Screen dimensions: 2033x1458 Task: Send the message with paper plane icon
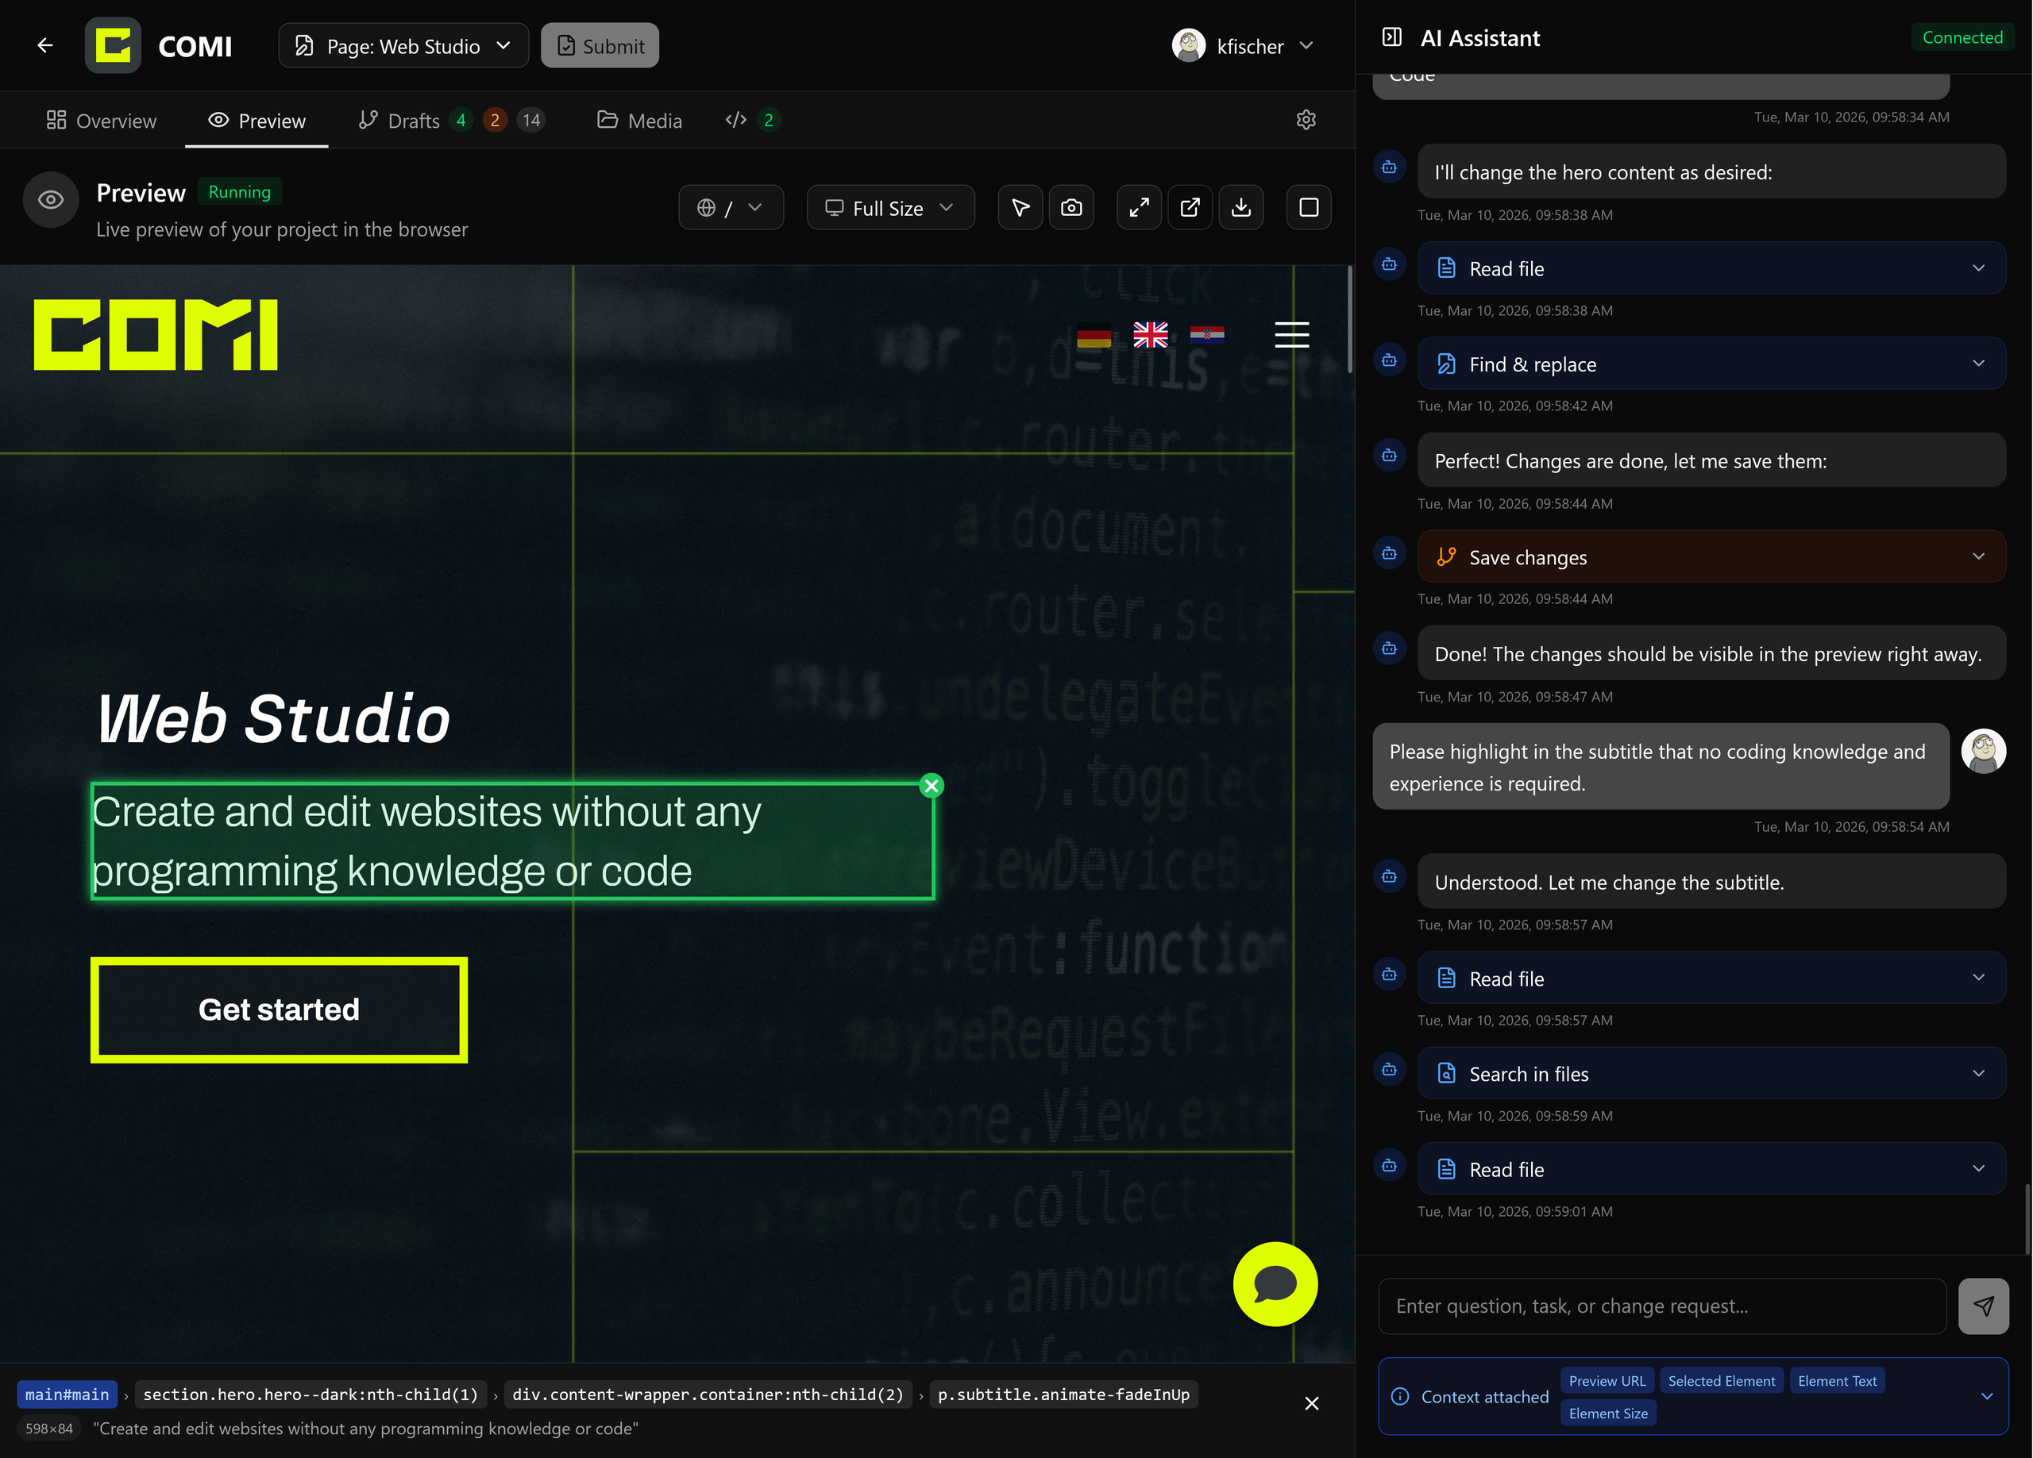[1983, 1306]
